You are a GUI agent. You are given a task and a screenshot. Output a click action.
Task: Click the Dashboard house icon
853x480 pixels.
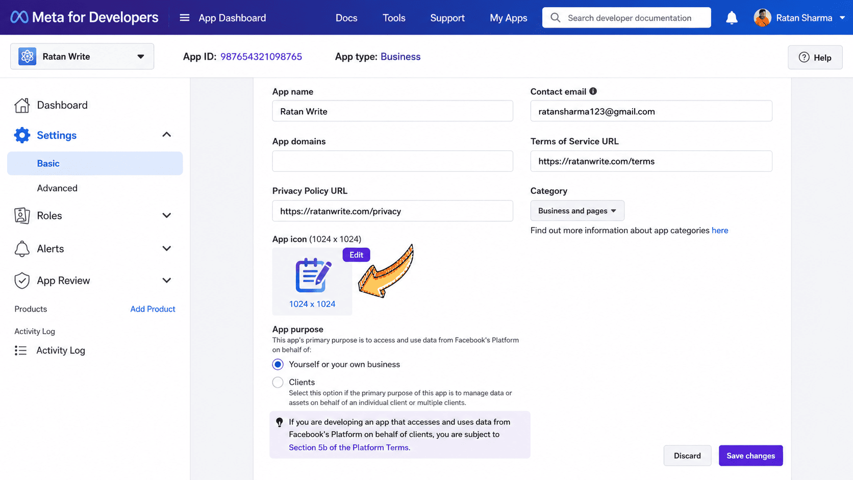point(22,105)
